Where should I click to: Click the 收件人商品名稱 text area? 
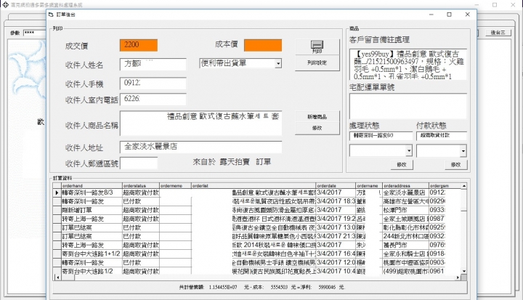point(200,123)
